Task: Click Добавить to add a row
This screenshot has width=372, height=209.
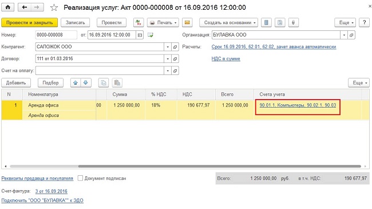Action: (x=16, y=82)
